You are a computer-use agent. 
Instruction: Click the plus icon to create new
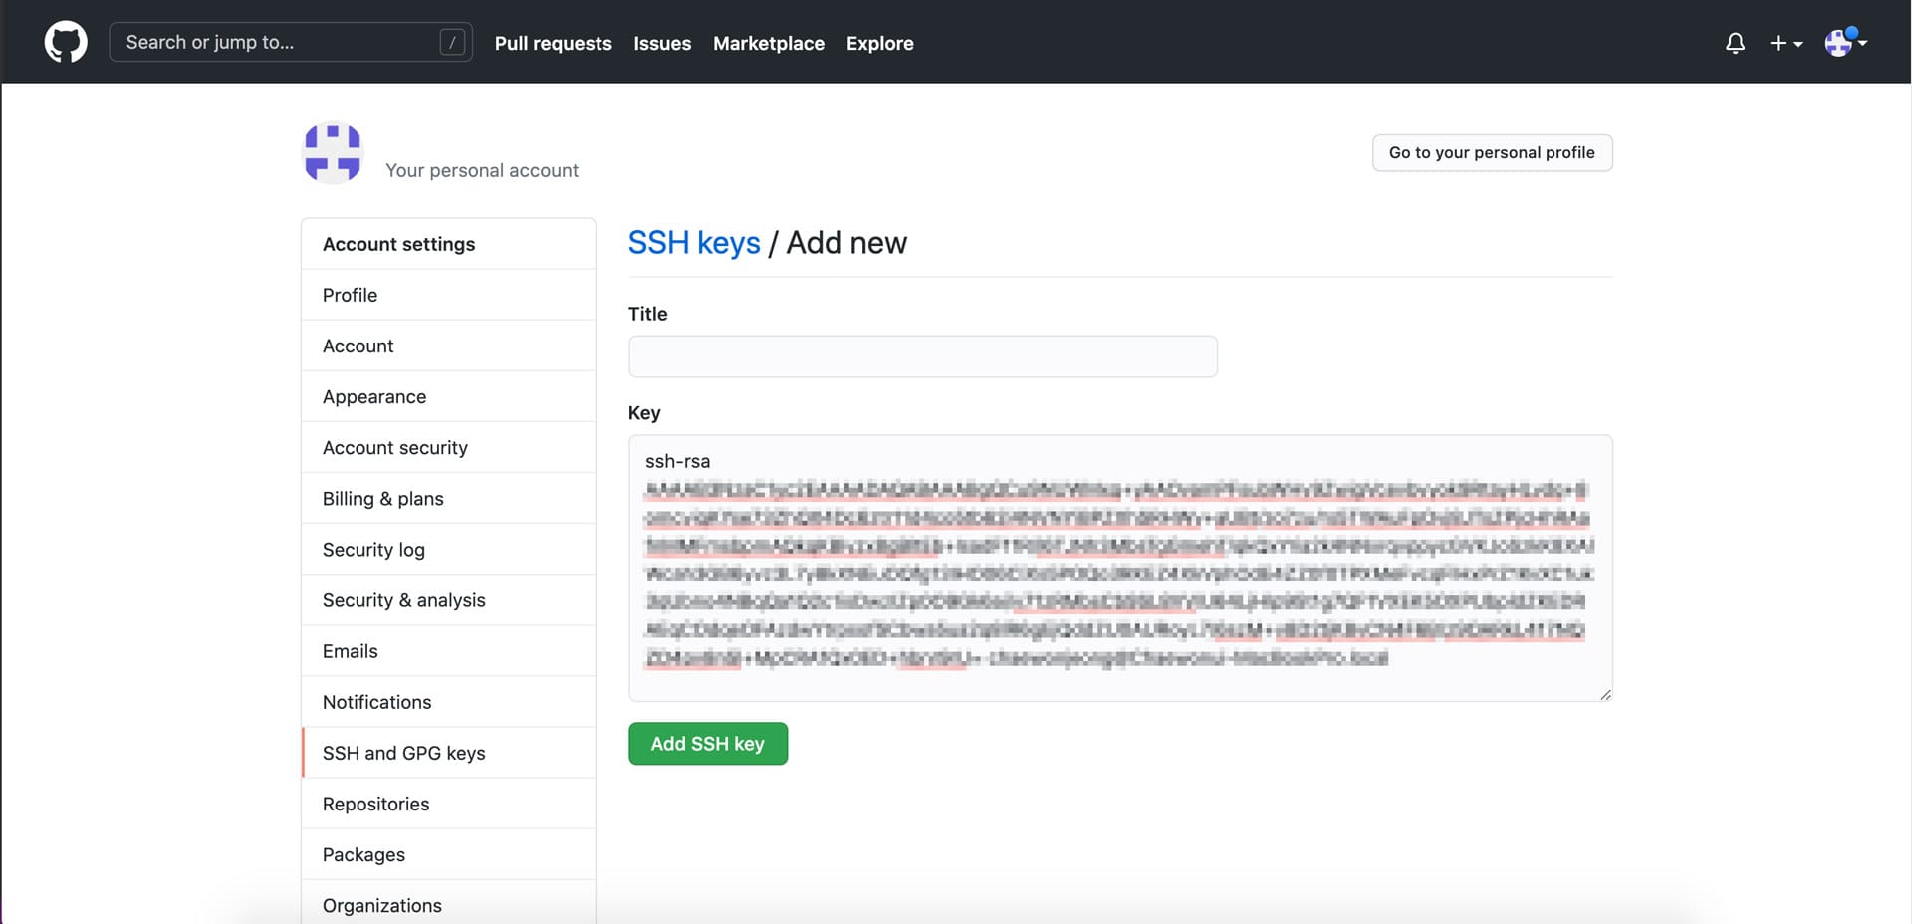(x=1779, y=43)
